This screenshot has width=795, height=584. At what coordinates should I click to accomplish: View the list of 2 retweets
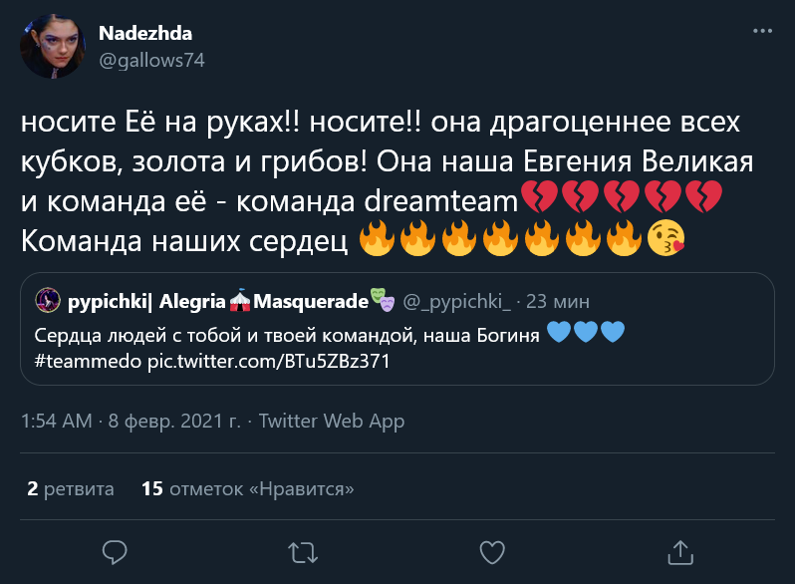[x=71, y=489]
